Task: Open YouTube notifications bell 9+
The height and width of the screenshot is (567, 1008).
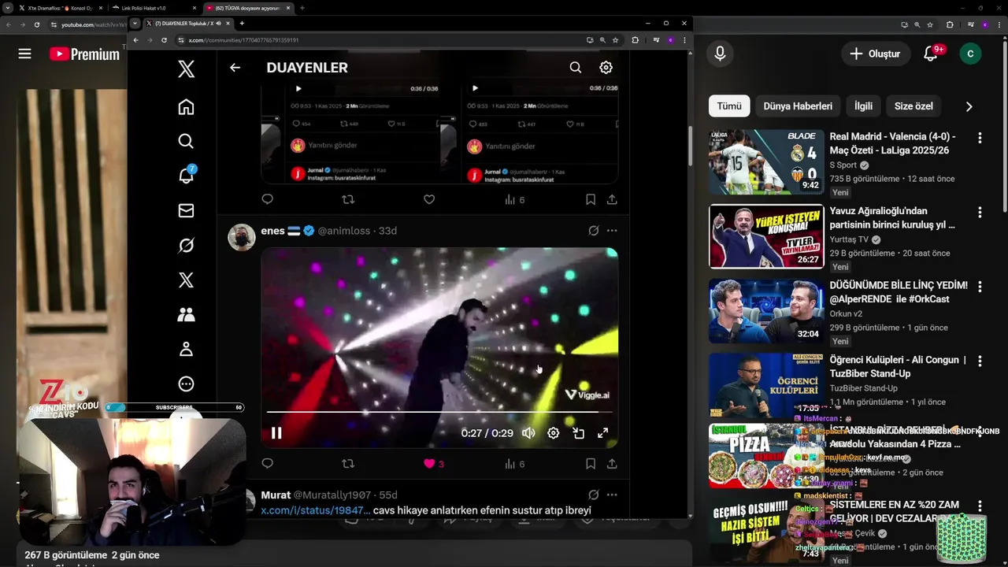Action: click(x=932, y=54)
